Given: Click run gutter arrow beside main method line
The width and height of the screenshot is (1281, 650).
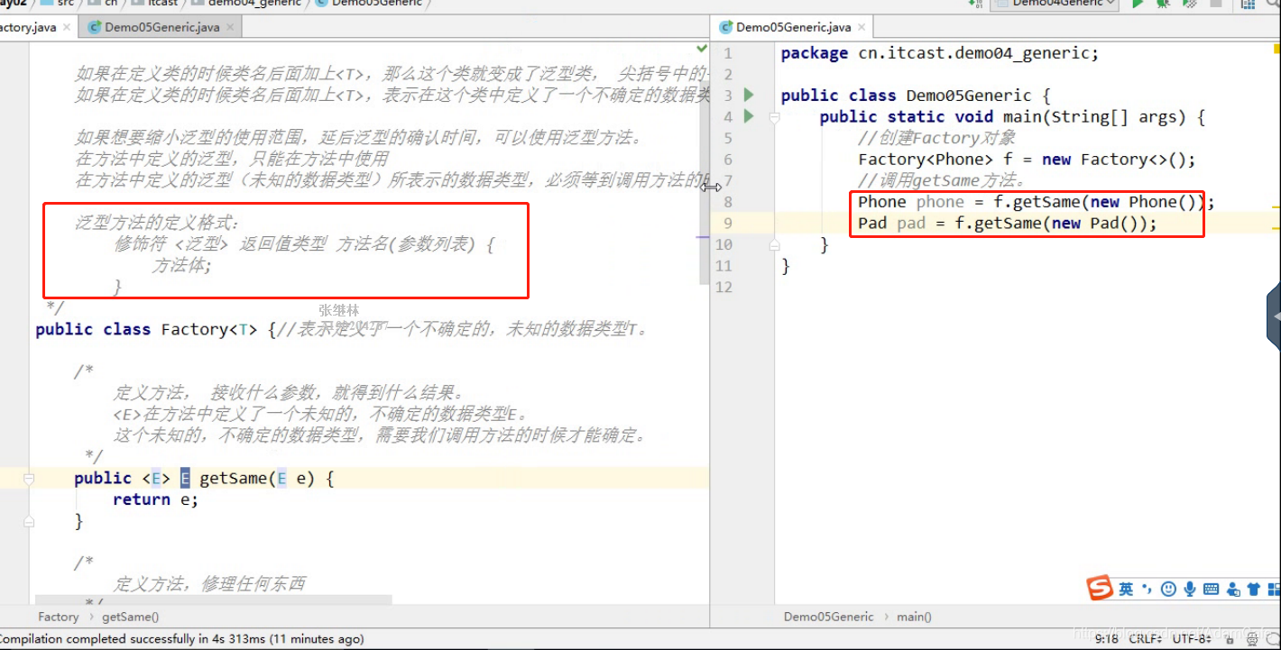Looking at the screenshot, I should coord(749,116).
